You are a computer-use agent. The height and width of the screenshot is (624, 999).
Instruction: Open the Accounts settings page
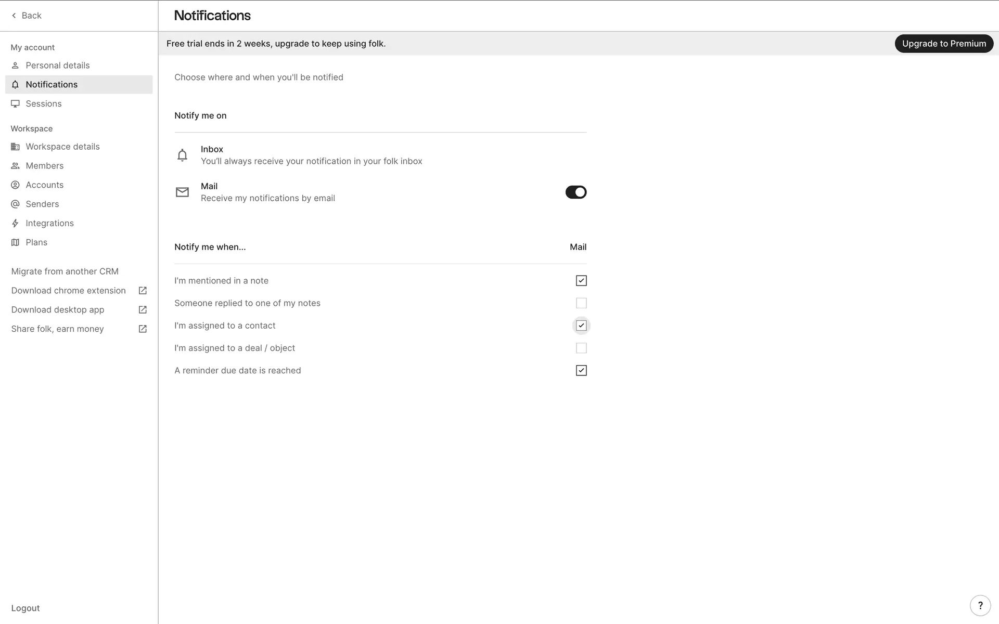tap(45, 185)
